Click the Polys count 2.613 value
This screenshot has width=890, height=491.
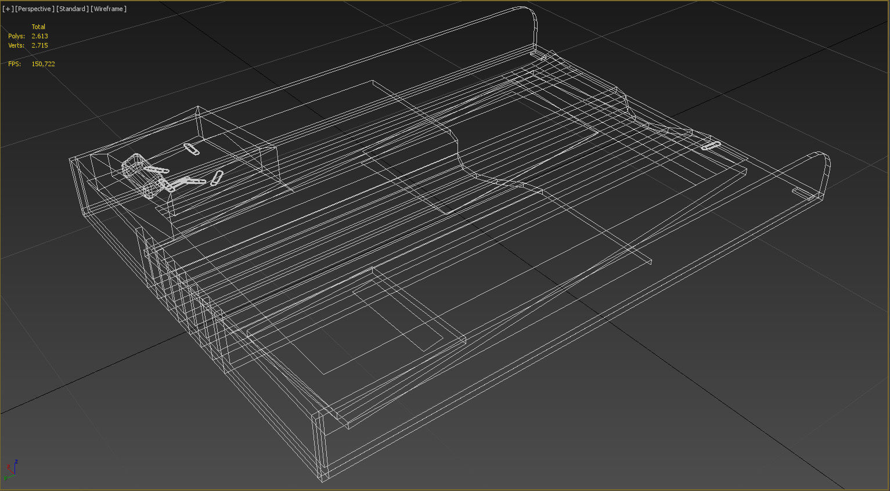click(39, 36)
